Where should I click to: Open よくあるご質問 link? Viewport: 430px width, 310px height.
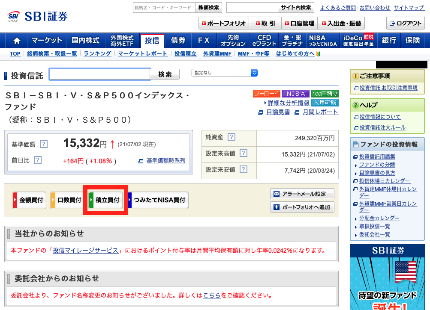338,8
